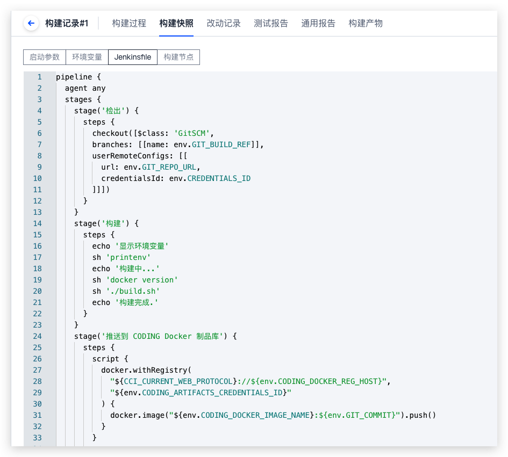Image resolution: width=508 pixels, height=457 pixels.
Task: Click the 'script {' line
Action: [x=110, y=359]
